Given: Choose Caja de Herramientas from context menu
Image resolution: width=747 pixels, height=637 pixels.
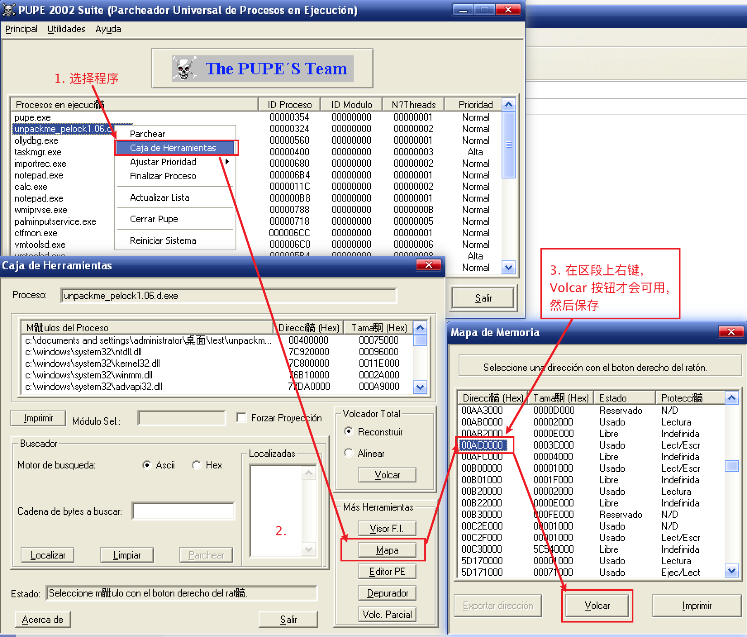Looking at the screenshot, I should (x=173, y=148).
